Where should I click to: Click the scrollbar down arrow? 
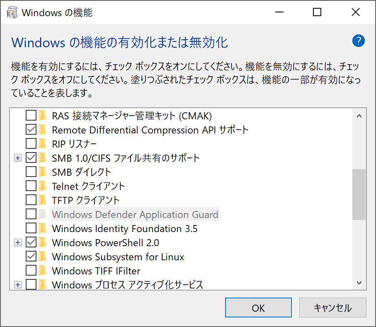359,283
